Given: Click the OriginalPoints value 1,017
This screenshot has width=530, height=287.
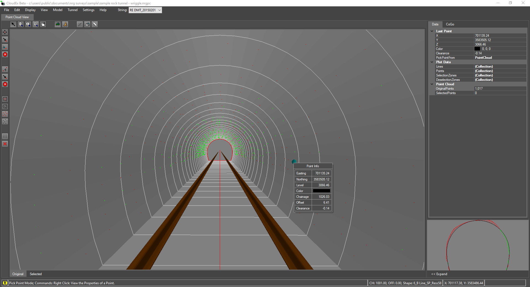Looking at the screenshot, I should click(x=500, y=89).
